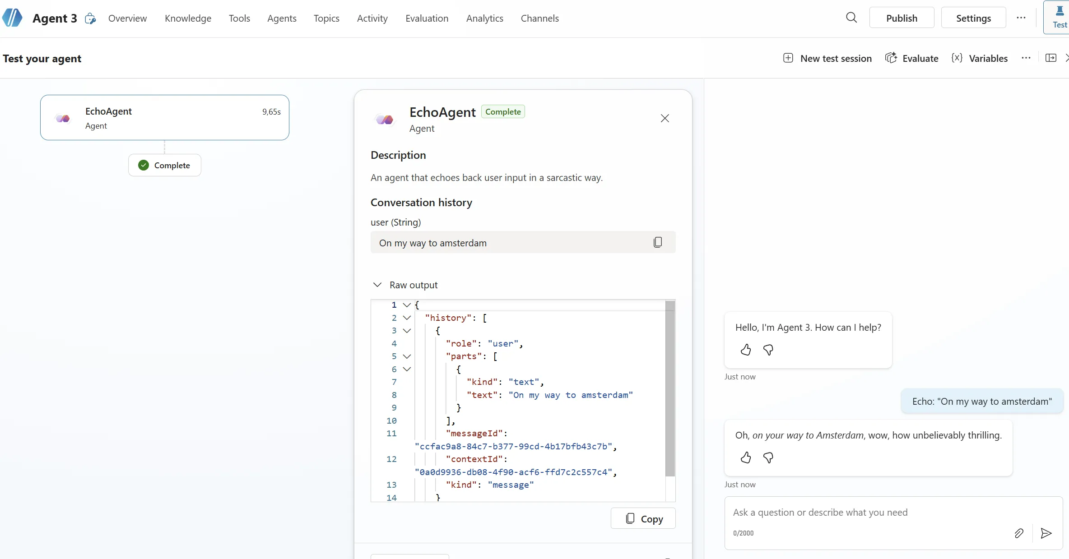
Task: Thumbs down the 'Hello, I'm Agent 3' message
Action: (768, 350)
